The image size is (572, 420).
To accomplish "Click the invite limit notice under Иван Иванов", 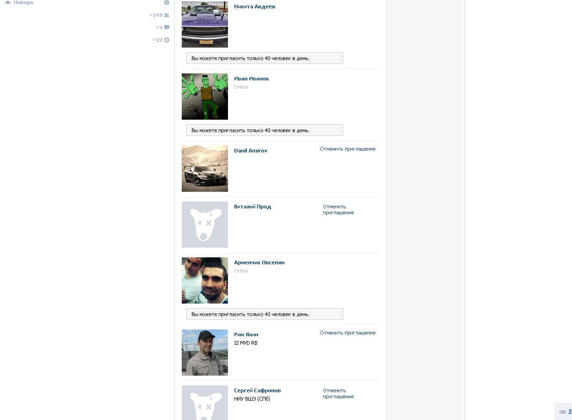I will point(264,130).
